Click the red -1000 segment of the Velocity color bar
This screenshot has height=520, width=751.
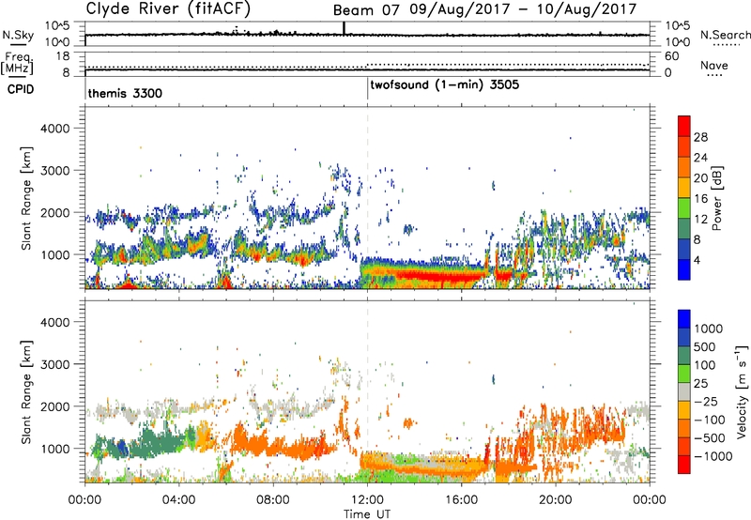click(x=684, y=465)
